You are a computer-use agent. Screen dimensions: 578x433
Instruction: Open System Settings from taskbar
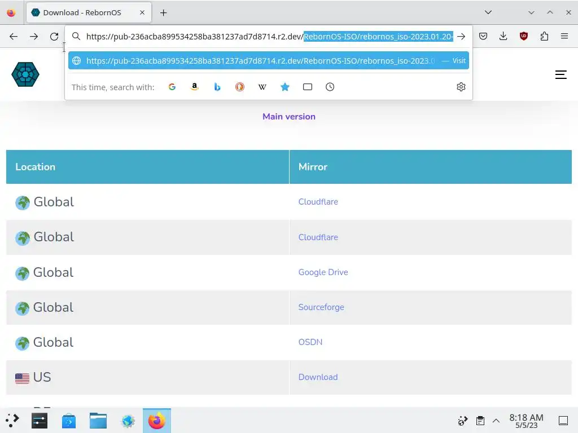pos(40,421)
